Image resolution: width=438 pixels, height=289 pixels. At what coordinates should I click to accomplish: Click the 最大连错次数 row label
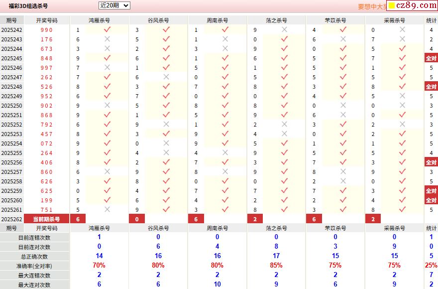click(34, 276)
